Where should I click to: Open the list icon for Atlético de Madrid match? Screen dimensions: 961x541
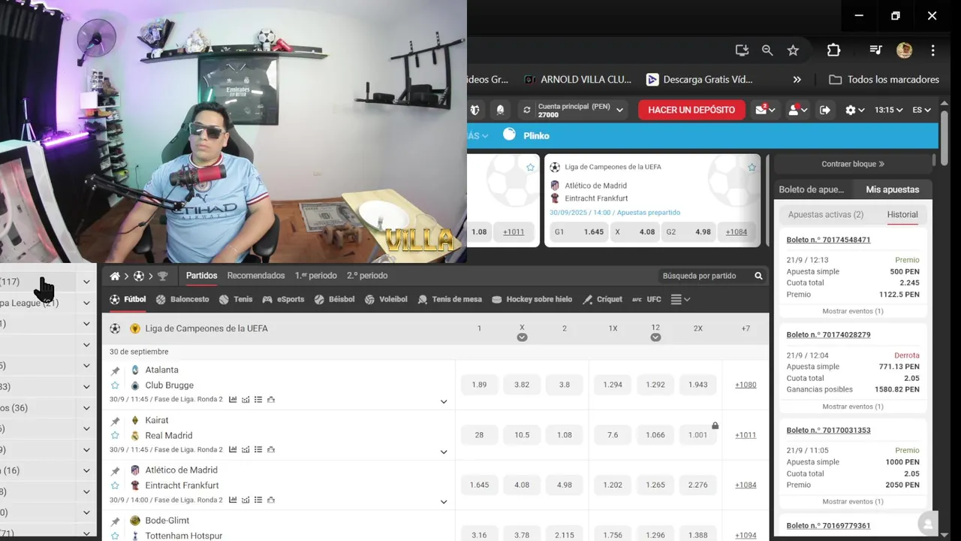258,500
